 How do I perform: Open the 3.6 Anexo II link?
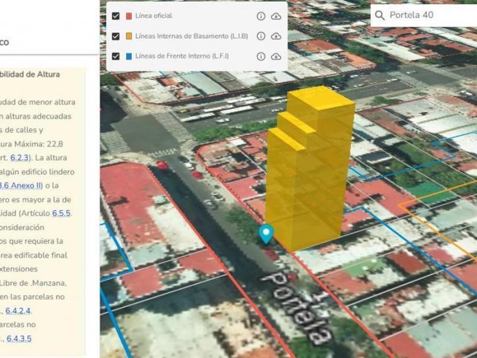pos(20,185)
